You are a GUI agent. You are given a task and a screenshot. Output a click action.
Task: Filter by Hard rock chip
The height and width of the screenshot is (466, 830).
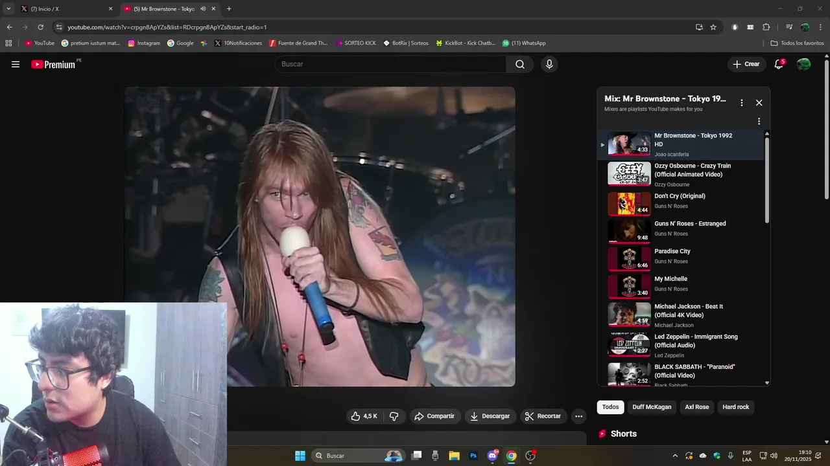tap(735, 407)
